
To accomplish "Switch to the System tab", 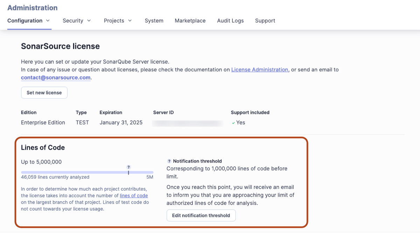I will tap(154, 21).
